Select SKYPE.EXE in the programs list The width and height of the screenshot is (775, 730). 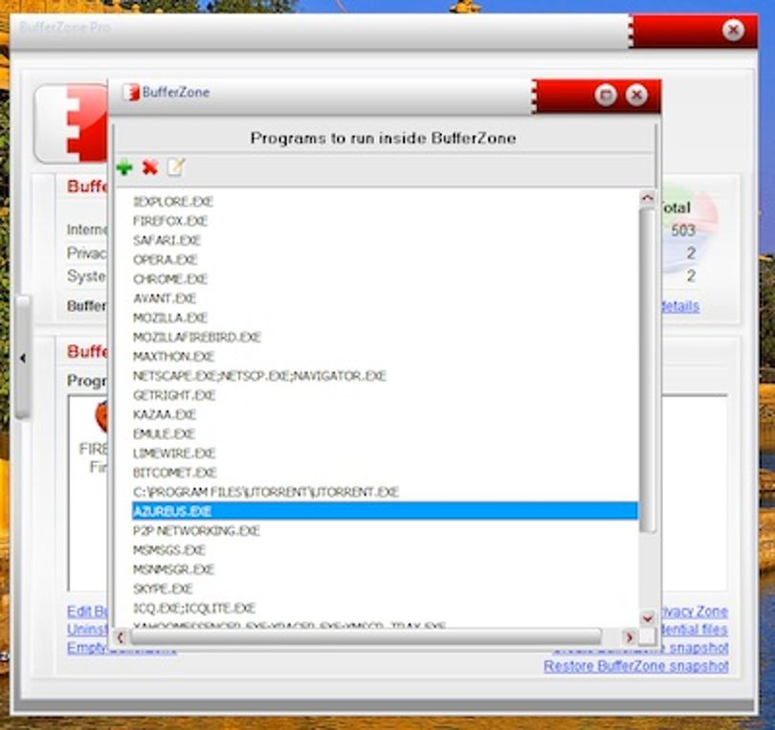tap(163, 588)
